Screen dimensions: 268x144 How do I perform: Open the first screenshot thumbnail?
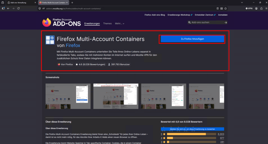coord(68,96)
